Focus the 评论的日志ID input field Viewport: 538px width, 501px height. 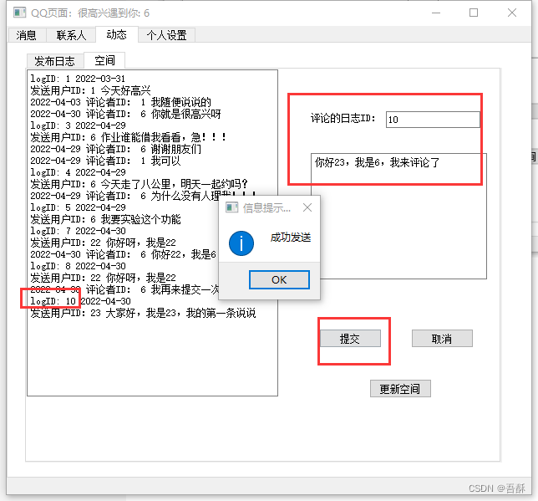pos(433,120)
